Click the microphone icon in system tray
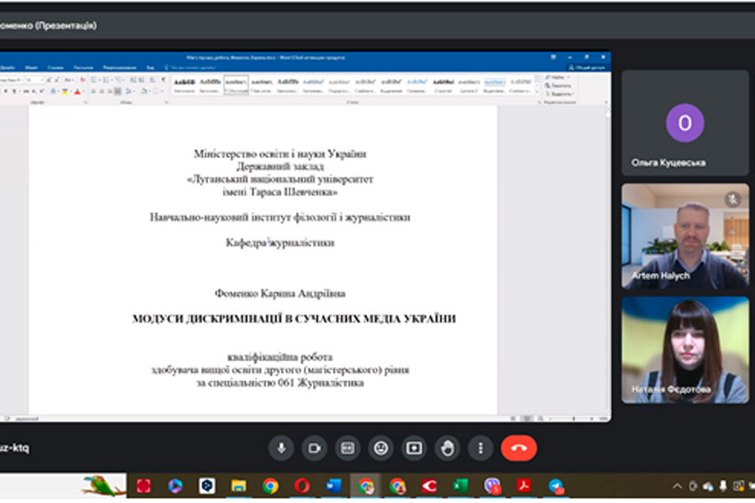Screen dimensions: 755x503 click(723, 486)
